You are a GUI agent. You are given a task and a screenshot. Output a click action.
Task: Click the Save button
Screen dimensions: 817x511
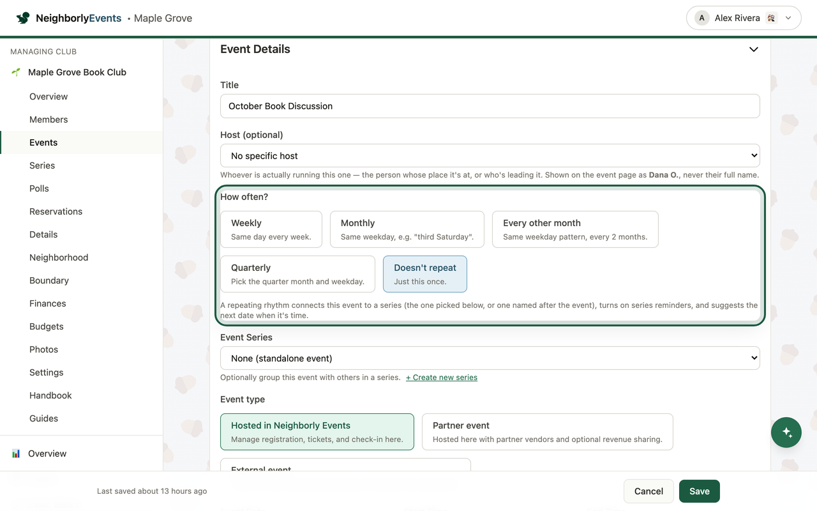pos(700,491)
